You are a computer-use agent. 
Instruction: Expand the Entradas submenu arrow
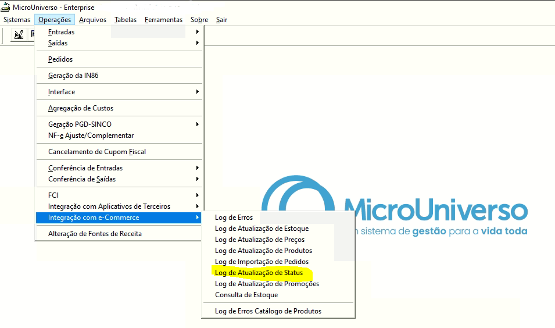click(x=197, y=32)
